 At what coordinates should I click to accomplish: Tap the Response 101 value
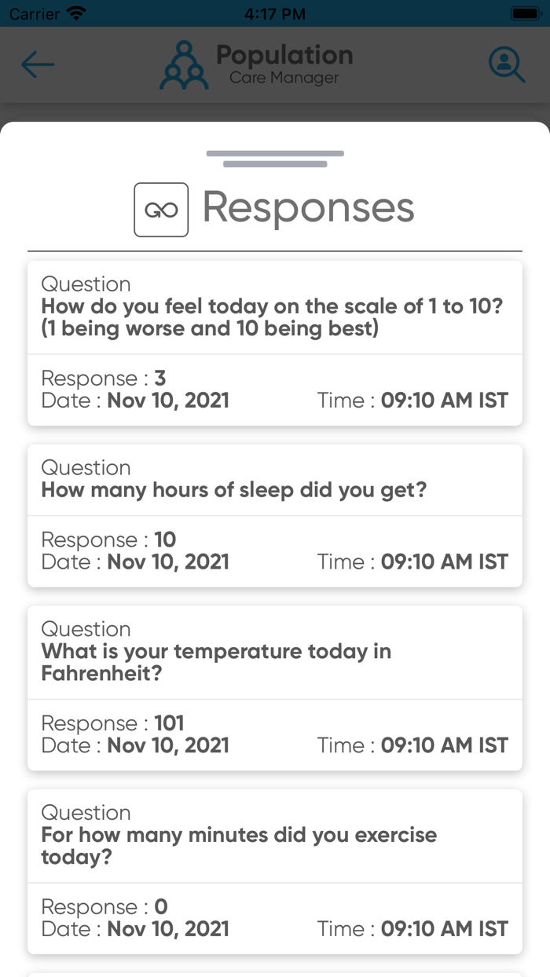click(169, 723)
